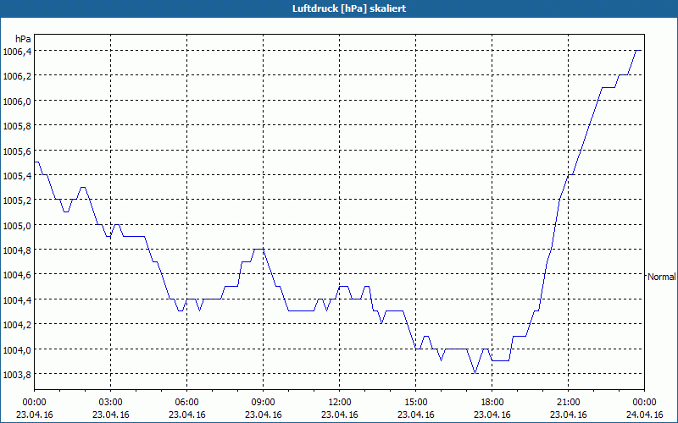
Task: Select the '23.04.16' date under '06:00'
Action: [186, 415]
